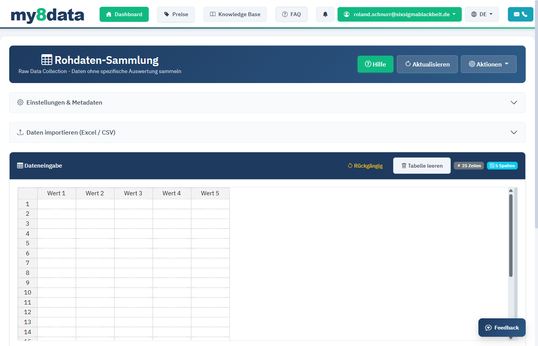Select row header 1
The height and width of the screenshot is (346, 538).
click(28, 204)
